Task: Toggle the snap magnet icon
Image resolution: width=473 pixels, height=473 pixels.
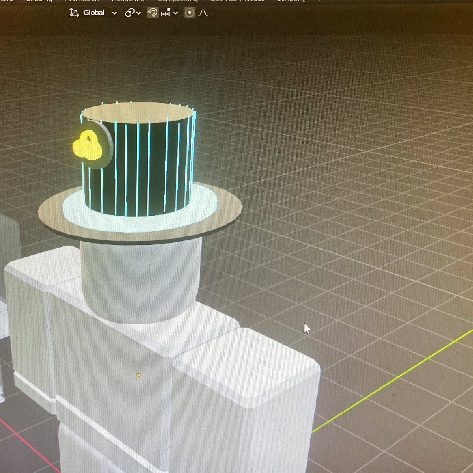Action: point(152,13)
